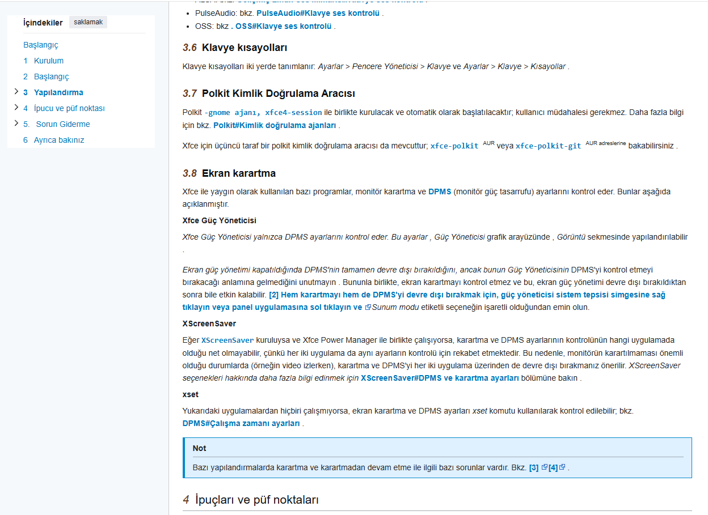Jump to Başlangıç at top of contents
The image size is (708, 515).
coord(41,45)
